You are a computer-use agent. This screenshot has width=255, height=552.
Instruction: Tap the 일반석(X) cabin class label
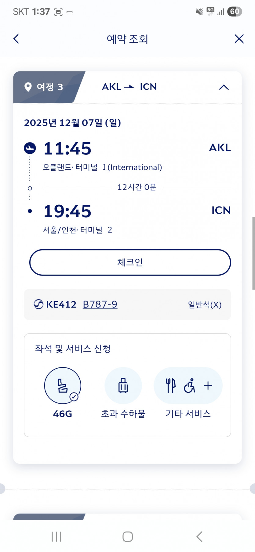(x=205, y=305)
